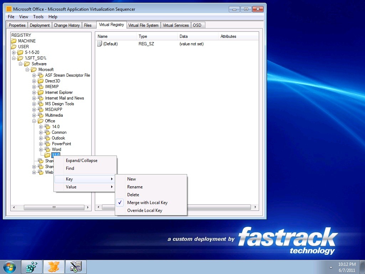
Task: Collapse the Microsoft tree node
Action: click(x=27, y=70)
